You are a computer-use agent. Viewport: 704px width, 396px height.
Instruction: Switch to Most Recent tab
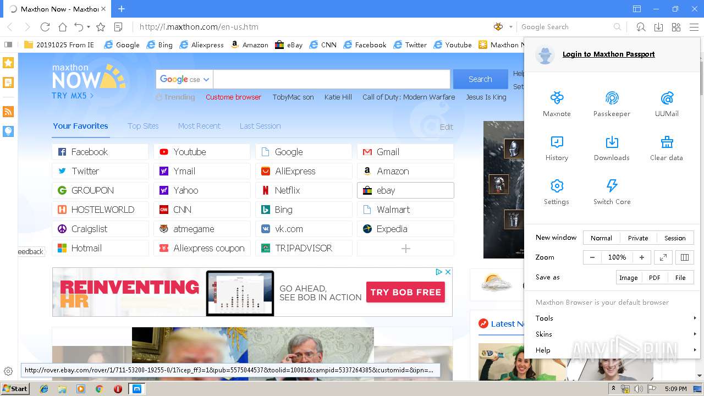point(199,126)
